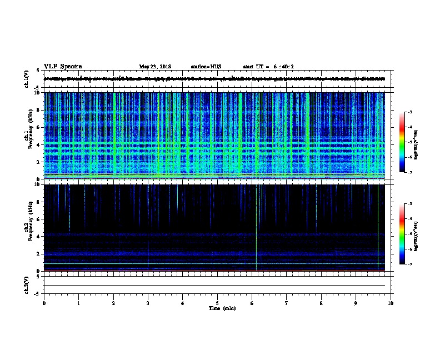Click the ch.1 color bar "-3" label
Viewport: 440px width, 340px height.
click(409, 112)
